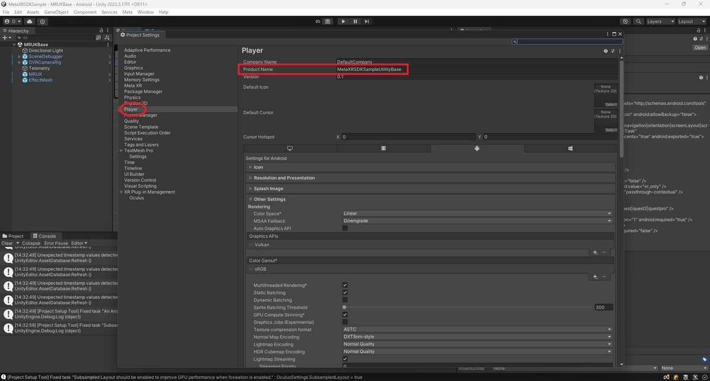Expand the Splash Image section
Viewport: 710px width, 381px height.
pos(430,188)
